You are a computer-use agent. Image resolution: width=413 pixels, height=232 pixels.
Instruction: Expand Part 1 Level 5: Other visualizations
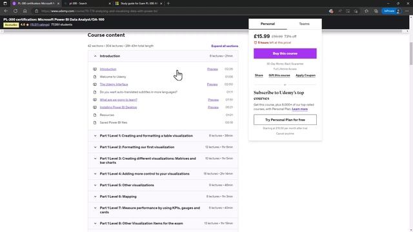(163, 185)
